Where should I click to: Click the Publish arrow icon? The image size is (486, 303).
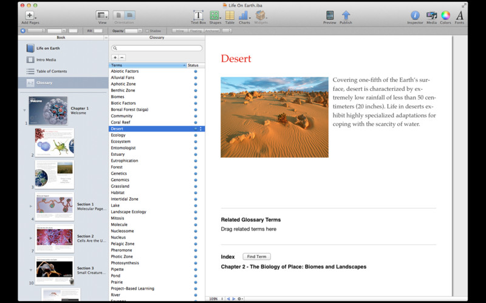pos(346,16)
